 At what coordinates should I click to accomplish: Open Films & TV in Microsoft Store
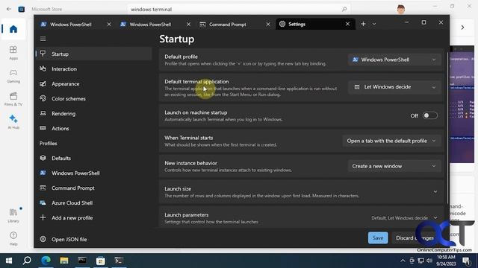(13, 99)
